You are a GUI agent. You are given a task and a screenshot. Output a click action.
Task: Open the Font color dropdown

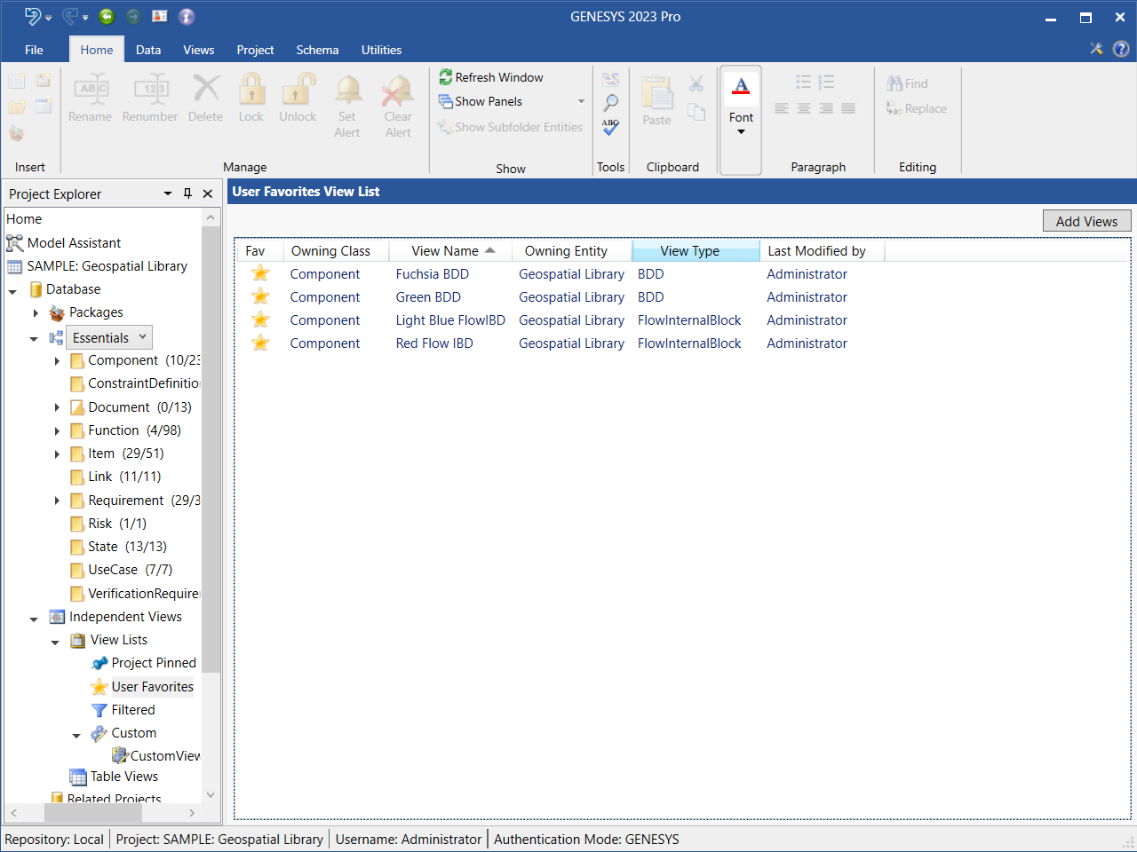[x=741, y=131]
